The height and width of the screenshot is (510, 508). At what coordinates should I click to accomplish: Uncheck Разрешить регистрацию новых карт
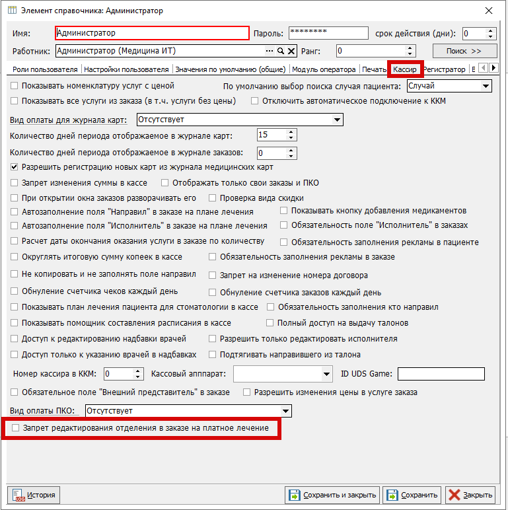(x=15, y=167)
